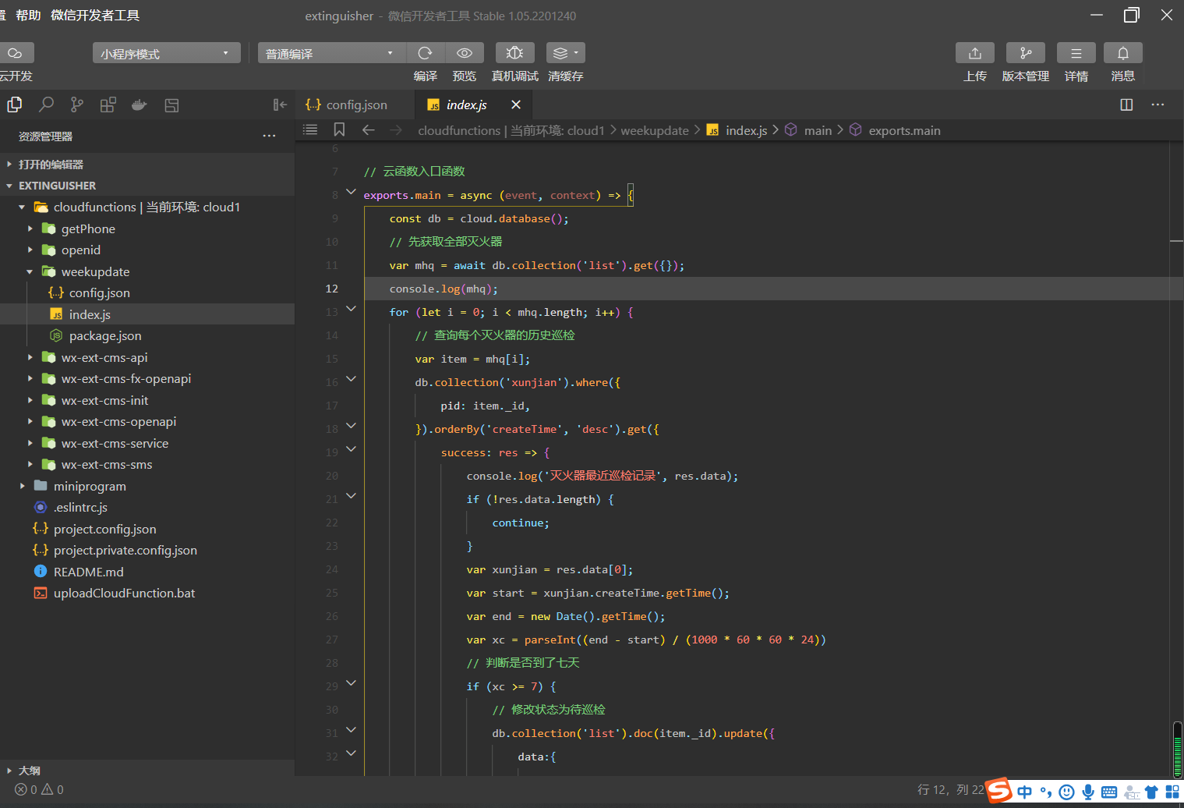The width and height of the screenshot is (1184, 808).
Task: Click the layout icon right of the Docker whale
Action: tap(171, 105)
